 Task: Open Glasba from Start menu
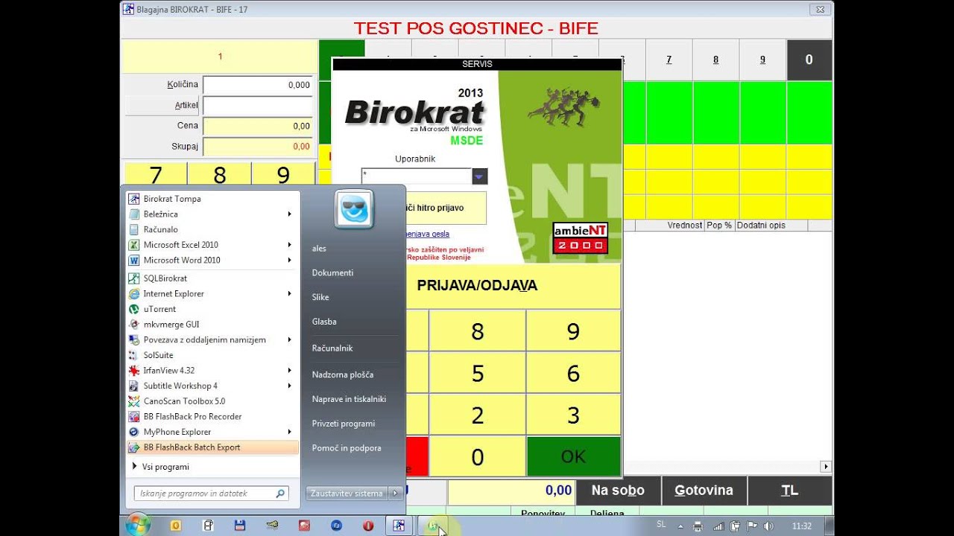(324, 322)
